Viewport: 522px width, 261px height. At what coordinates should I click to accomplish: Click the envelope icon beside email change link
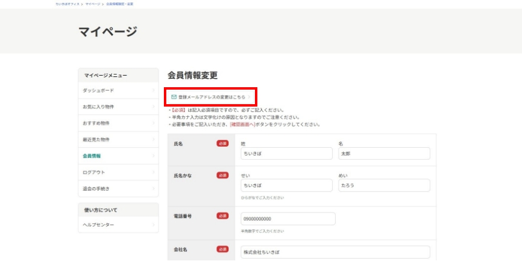(174, 97)
